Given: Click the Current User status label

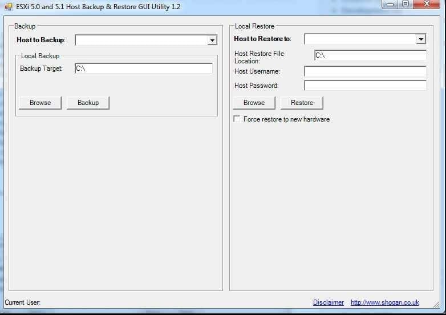Looking at the screenshot, I should tap(22, 302).
